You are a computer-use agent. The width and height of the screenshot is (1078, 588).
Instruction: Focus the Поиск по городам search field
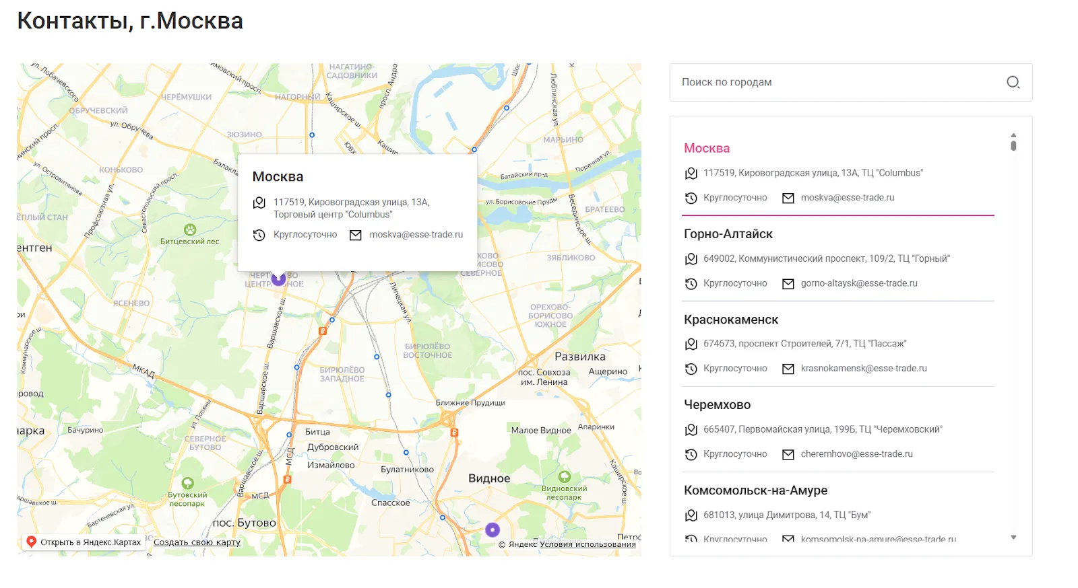pyautogui.click(x=850, y=82)
